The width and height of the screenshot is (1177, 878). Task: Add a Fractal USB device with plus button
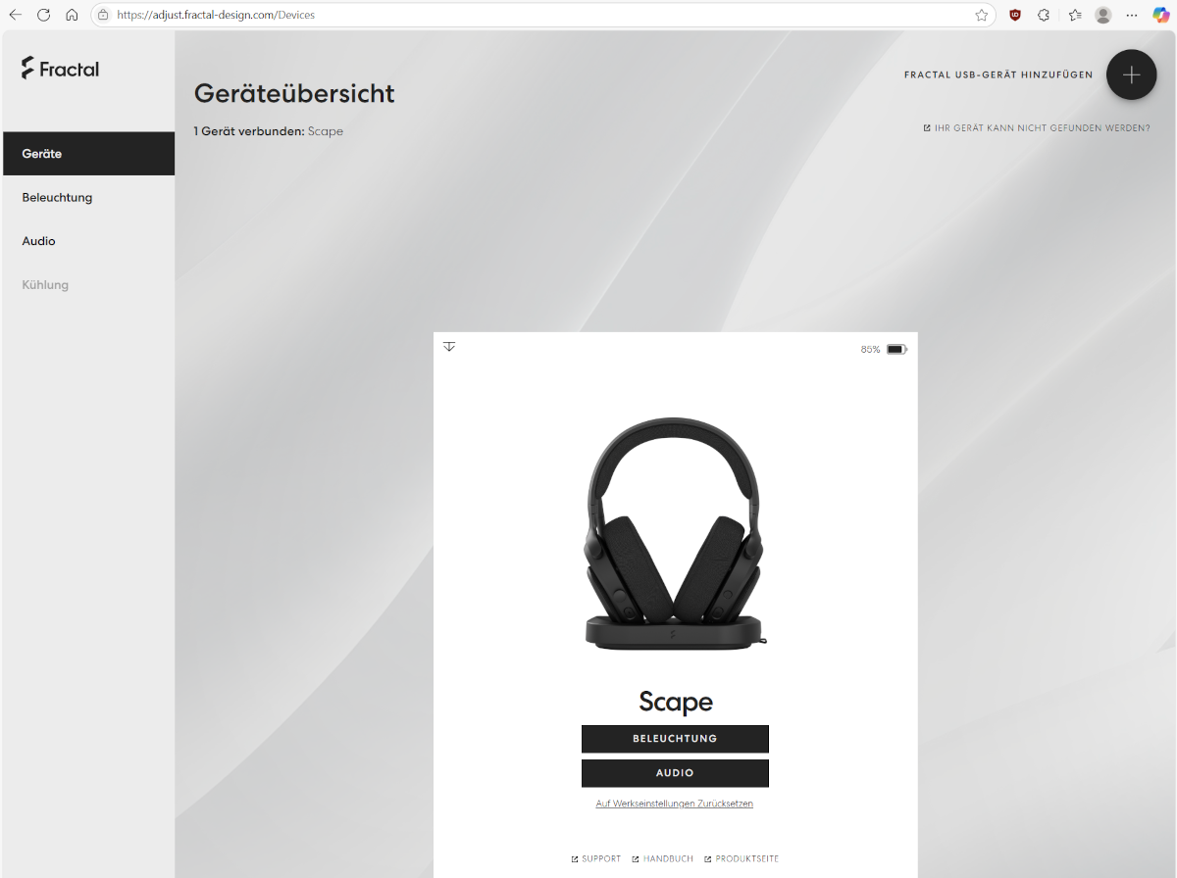pyautogui.click(x=1131, y=74)
